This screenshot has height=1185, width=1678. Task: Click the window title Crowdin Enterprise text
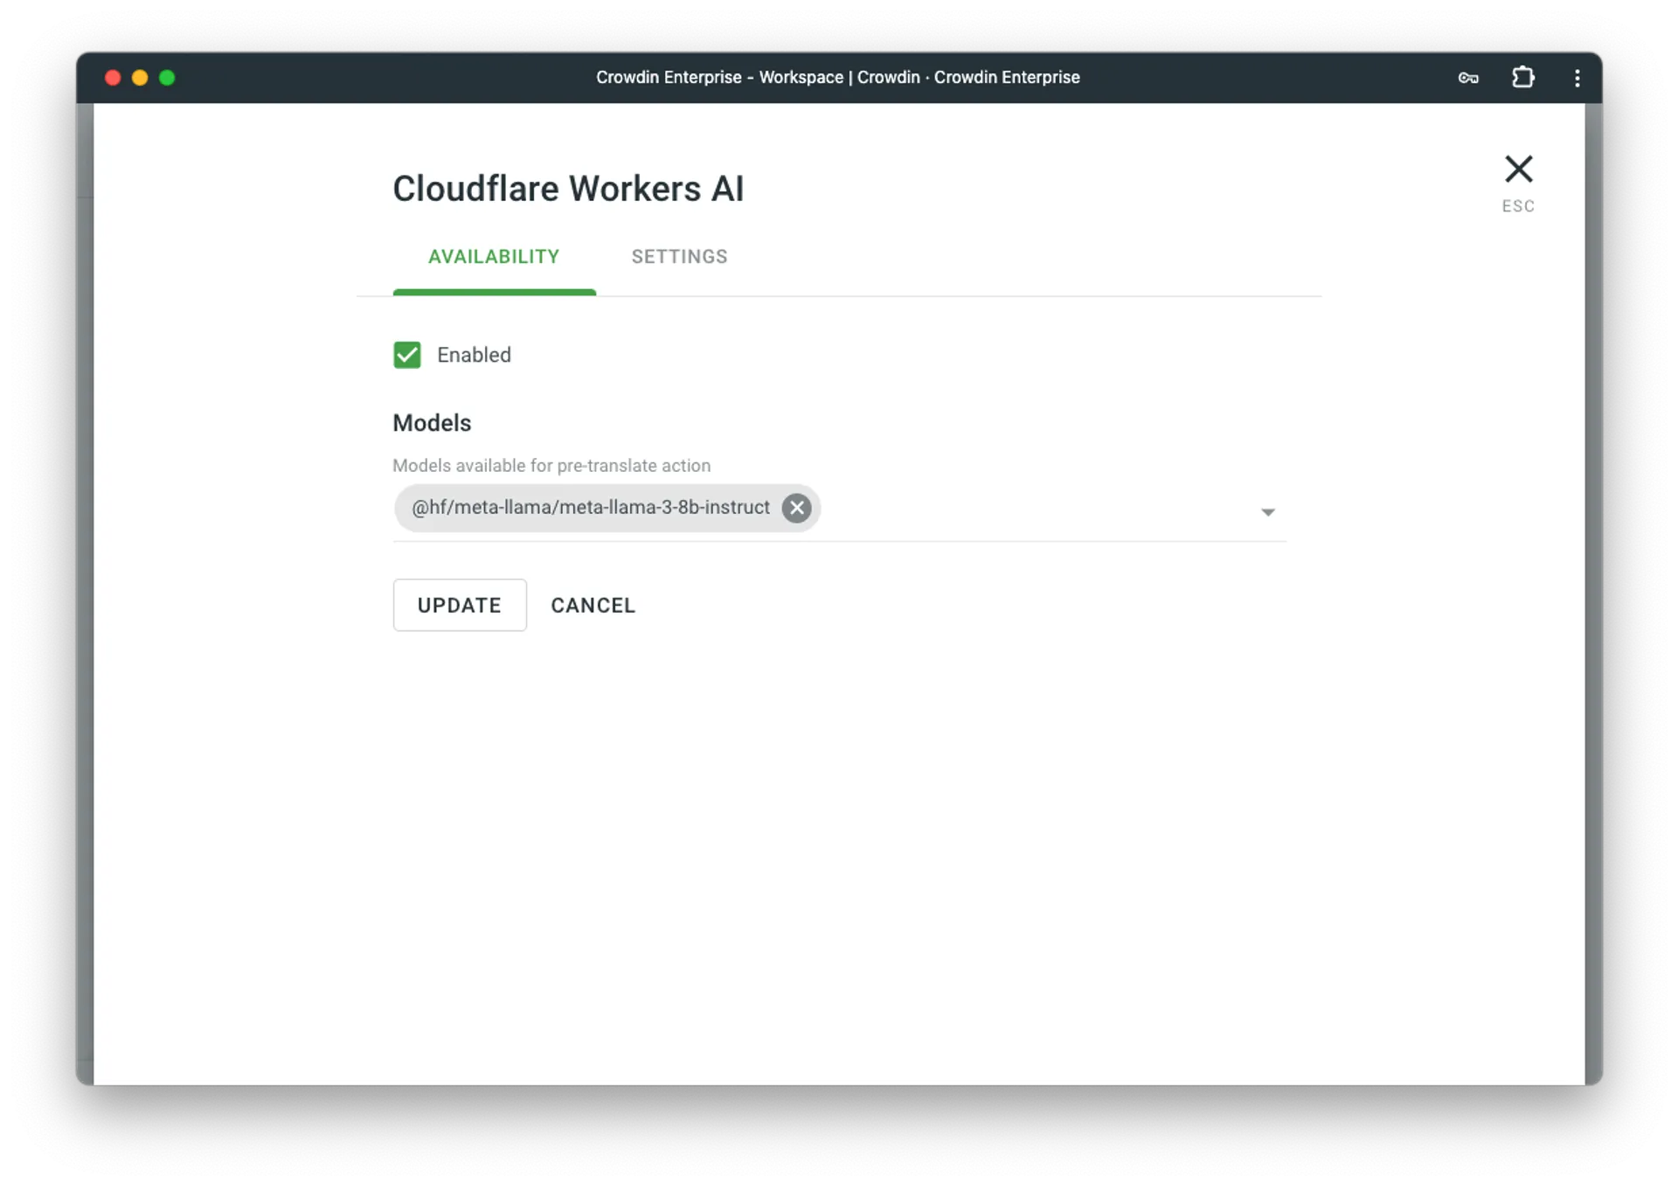click(838, 77)
